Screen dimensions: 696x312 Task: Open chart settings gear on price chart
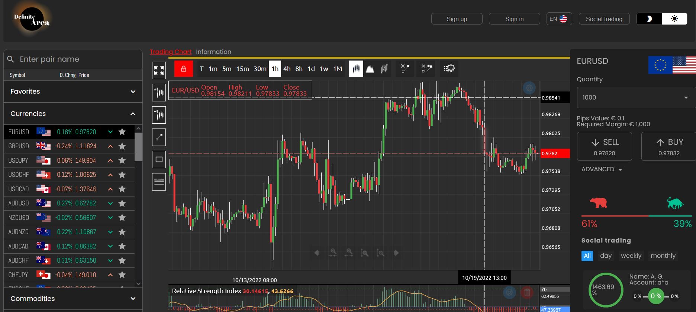tap(529, 88)
